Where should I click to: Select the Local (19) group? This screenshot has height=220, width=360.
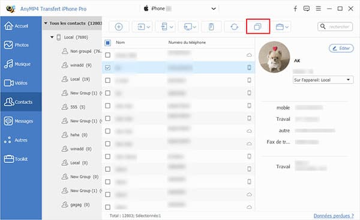pos(76,79)
